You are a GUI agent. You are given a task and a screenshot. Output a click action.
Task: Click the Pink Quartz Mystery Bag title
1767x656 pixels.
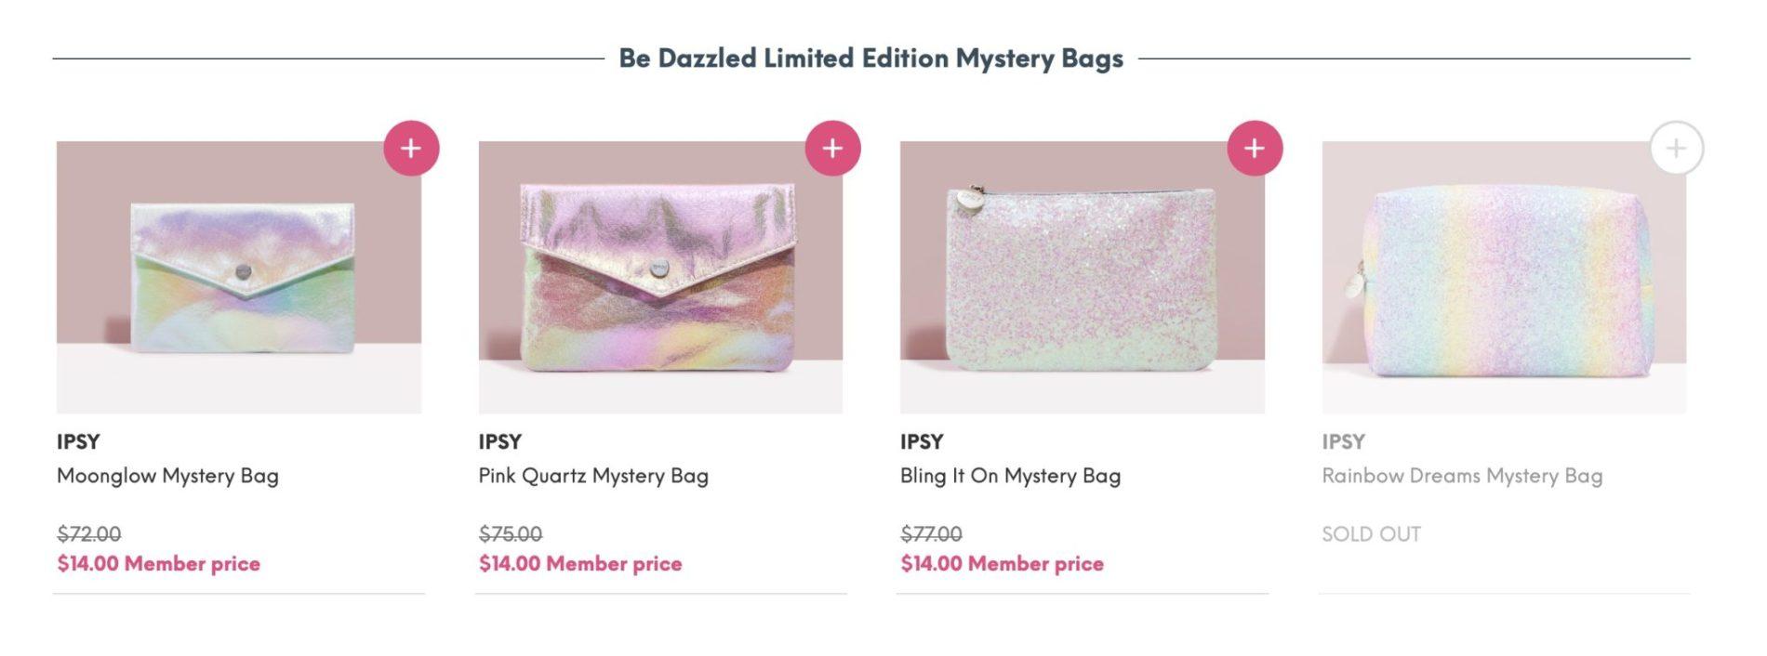[593, 476]
